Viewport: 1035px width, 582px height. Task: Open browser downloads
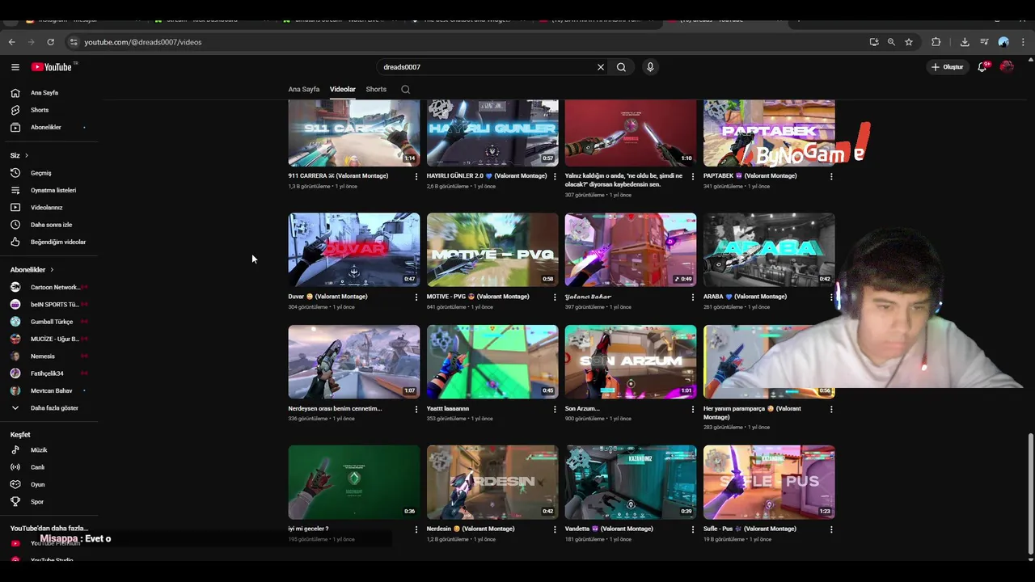965,42
